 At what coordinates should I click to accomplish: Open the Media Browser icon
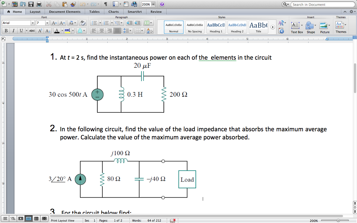tap(134, 4)
